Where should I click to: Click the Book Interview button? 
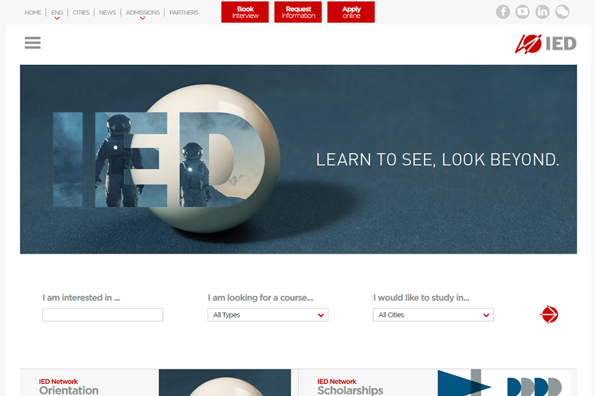click(245, 12)
